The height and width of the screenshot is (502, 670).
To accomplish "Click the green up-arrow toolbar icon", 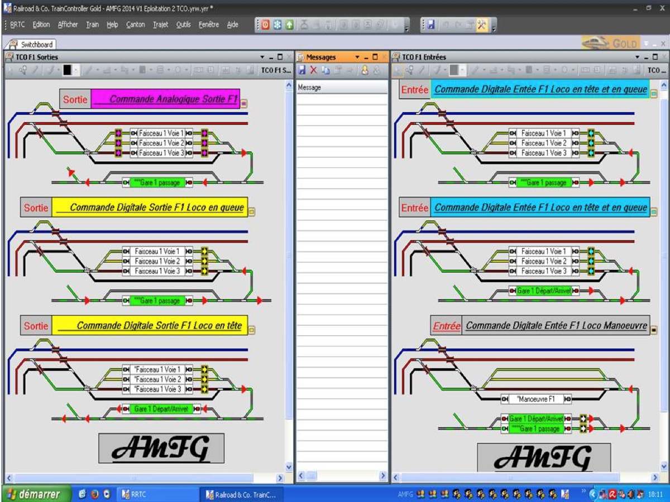I will [x=289, y=25].
